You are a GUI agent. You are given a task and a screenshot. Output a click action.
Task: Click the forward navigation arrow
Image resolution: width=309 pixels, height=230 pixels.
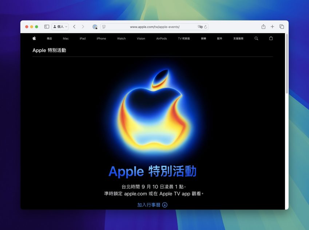pyautogui.click(x=83, y=27)
